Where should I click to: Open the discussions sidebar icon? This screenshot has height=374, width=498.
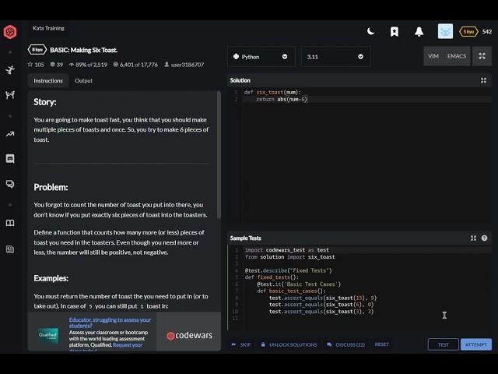point(10,184)
